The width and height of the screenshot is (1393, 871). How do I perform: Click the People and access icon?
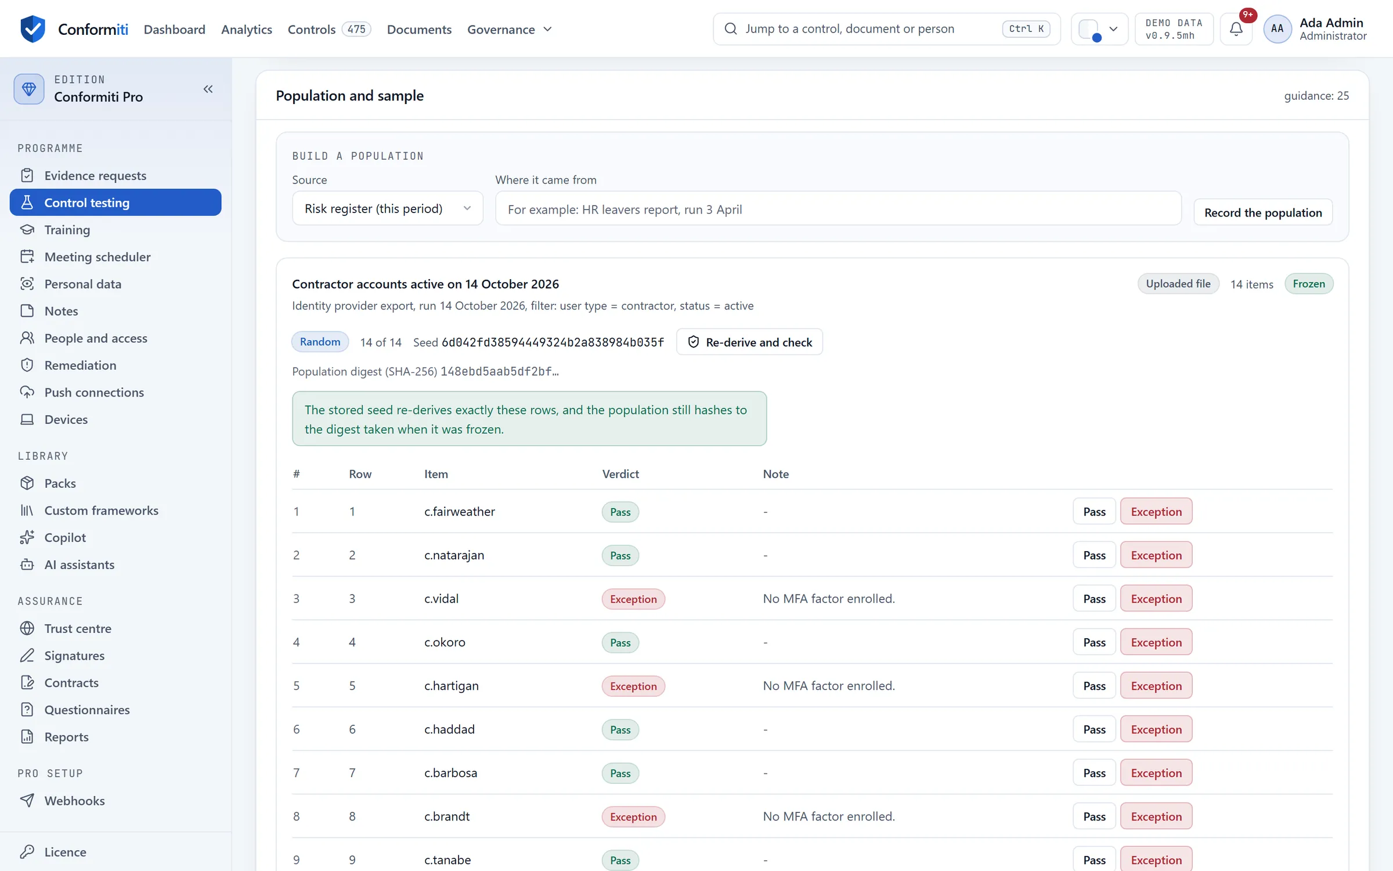[27, 338]
